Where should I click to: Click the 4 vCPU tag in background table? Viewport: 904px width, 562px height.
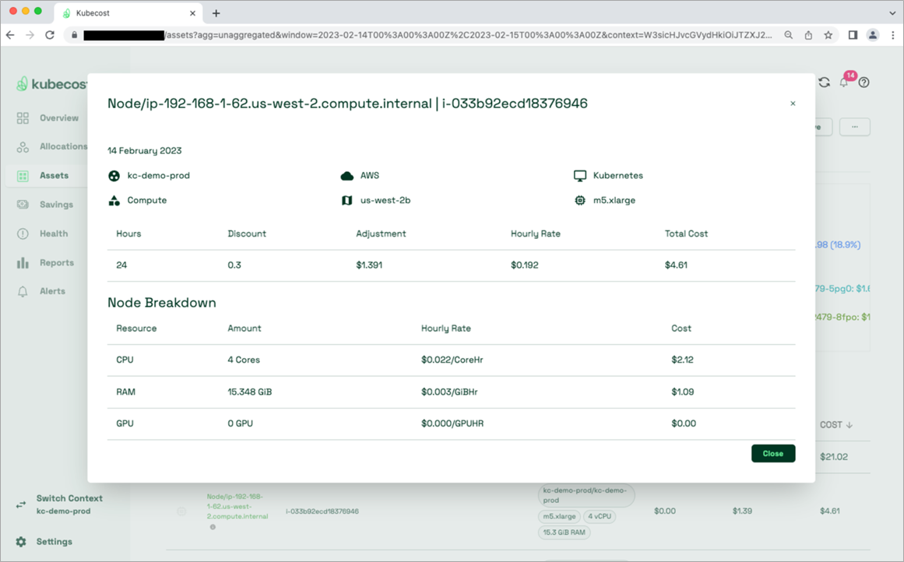point(600,516)
